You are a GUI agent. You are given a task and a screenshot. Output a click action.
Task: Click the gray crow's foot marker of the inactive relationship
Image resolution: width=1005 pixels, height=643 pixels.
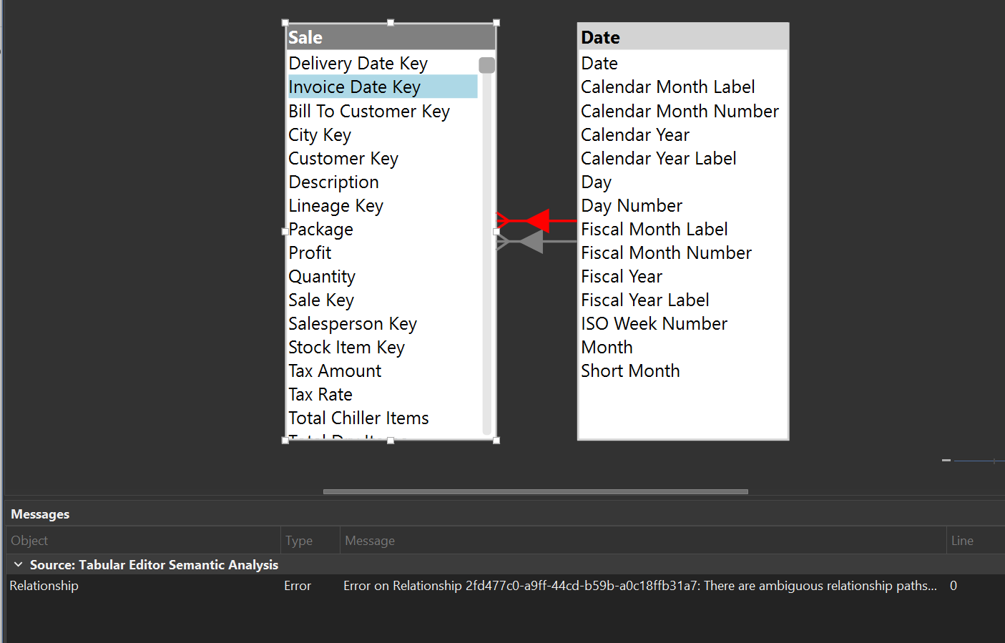(x=506, y=242)
